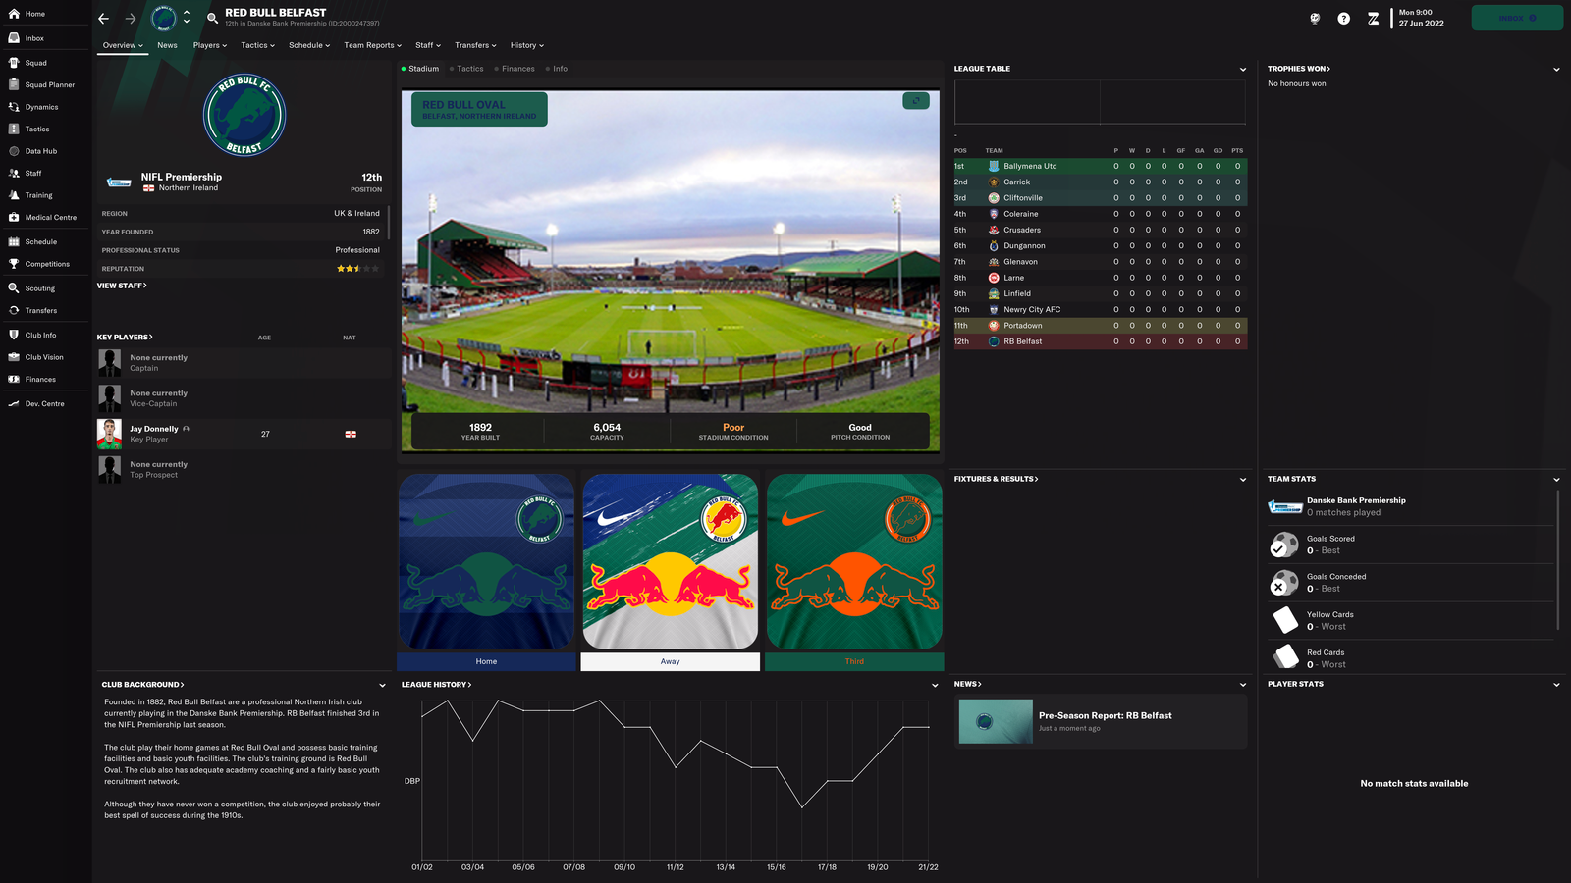
Task: Open the help question mark icon
Action: [1343, 19]
